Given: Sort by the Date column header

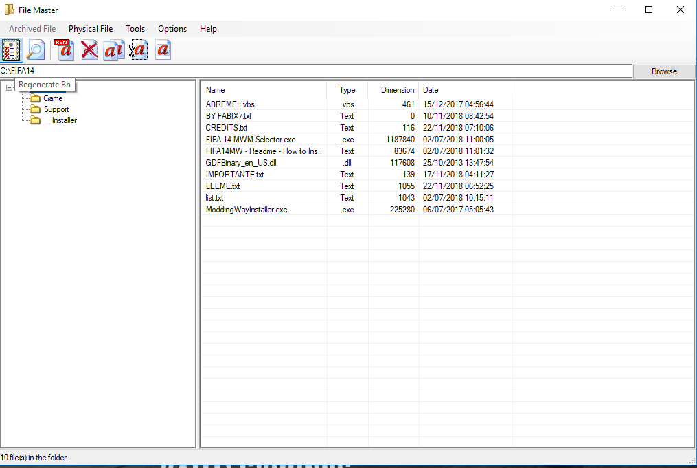Looking at the screenshot, I should [466, 90].
